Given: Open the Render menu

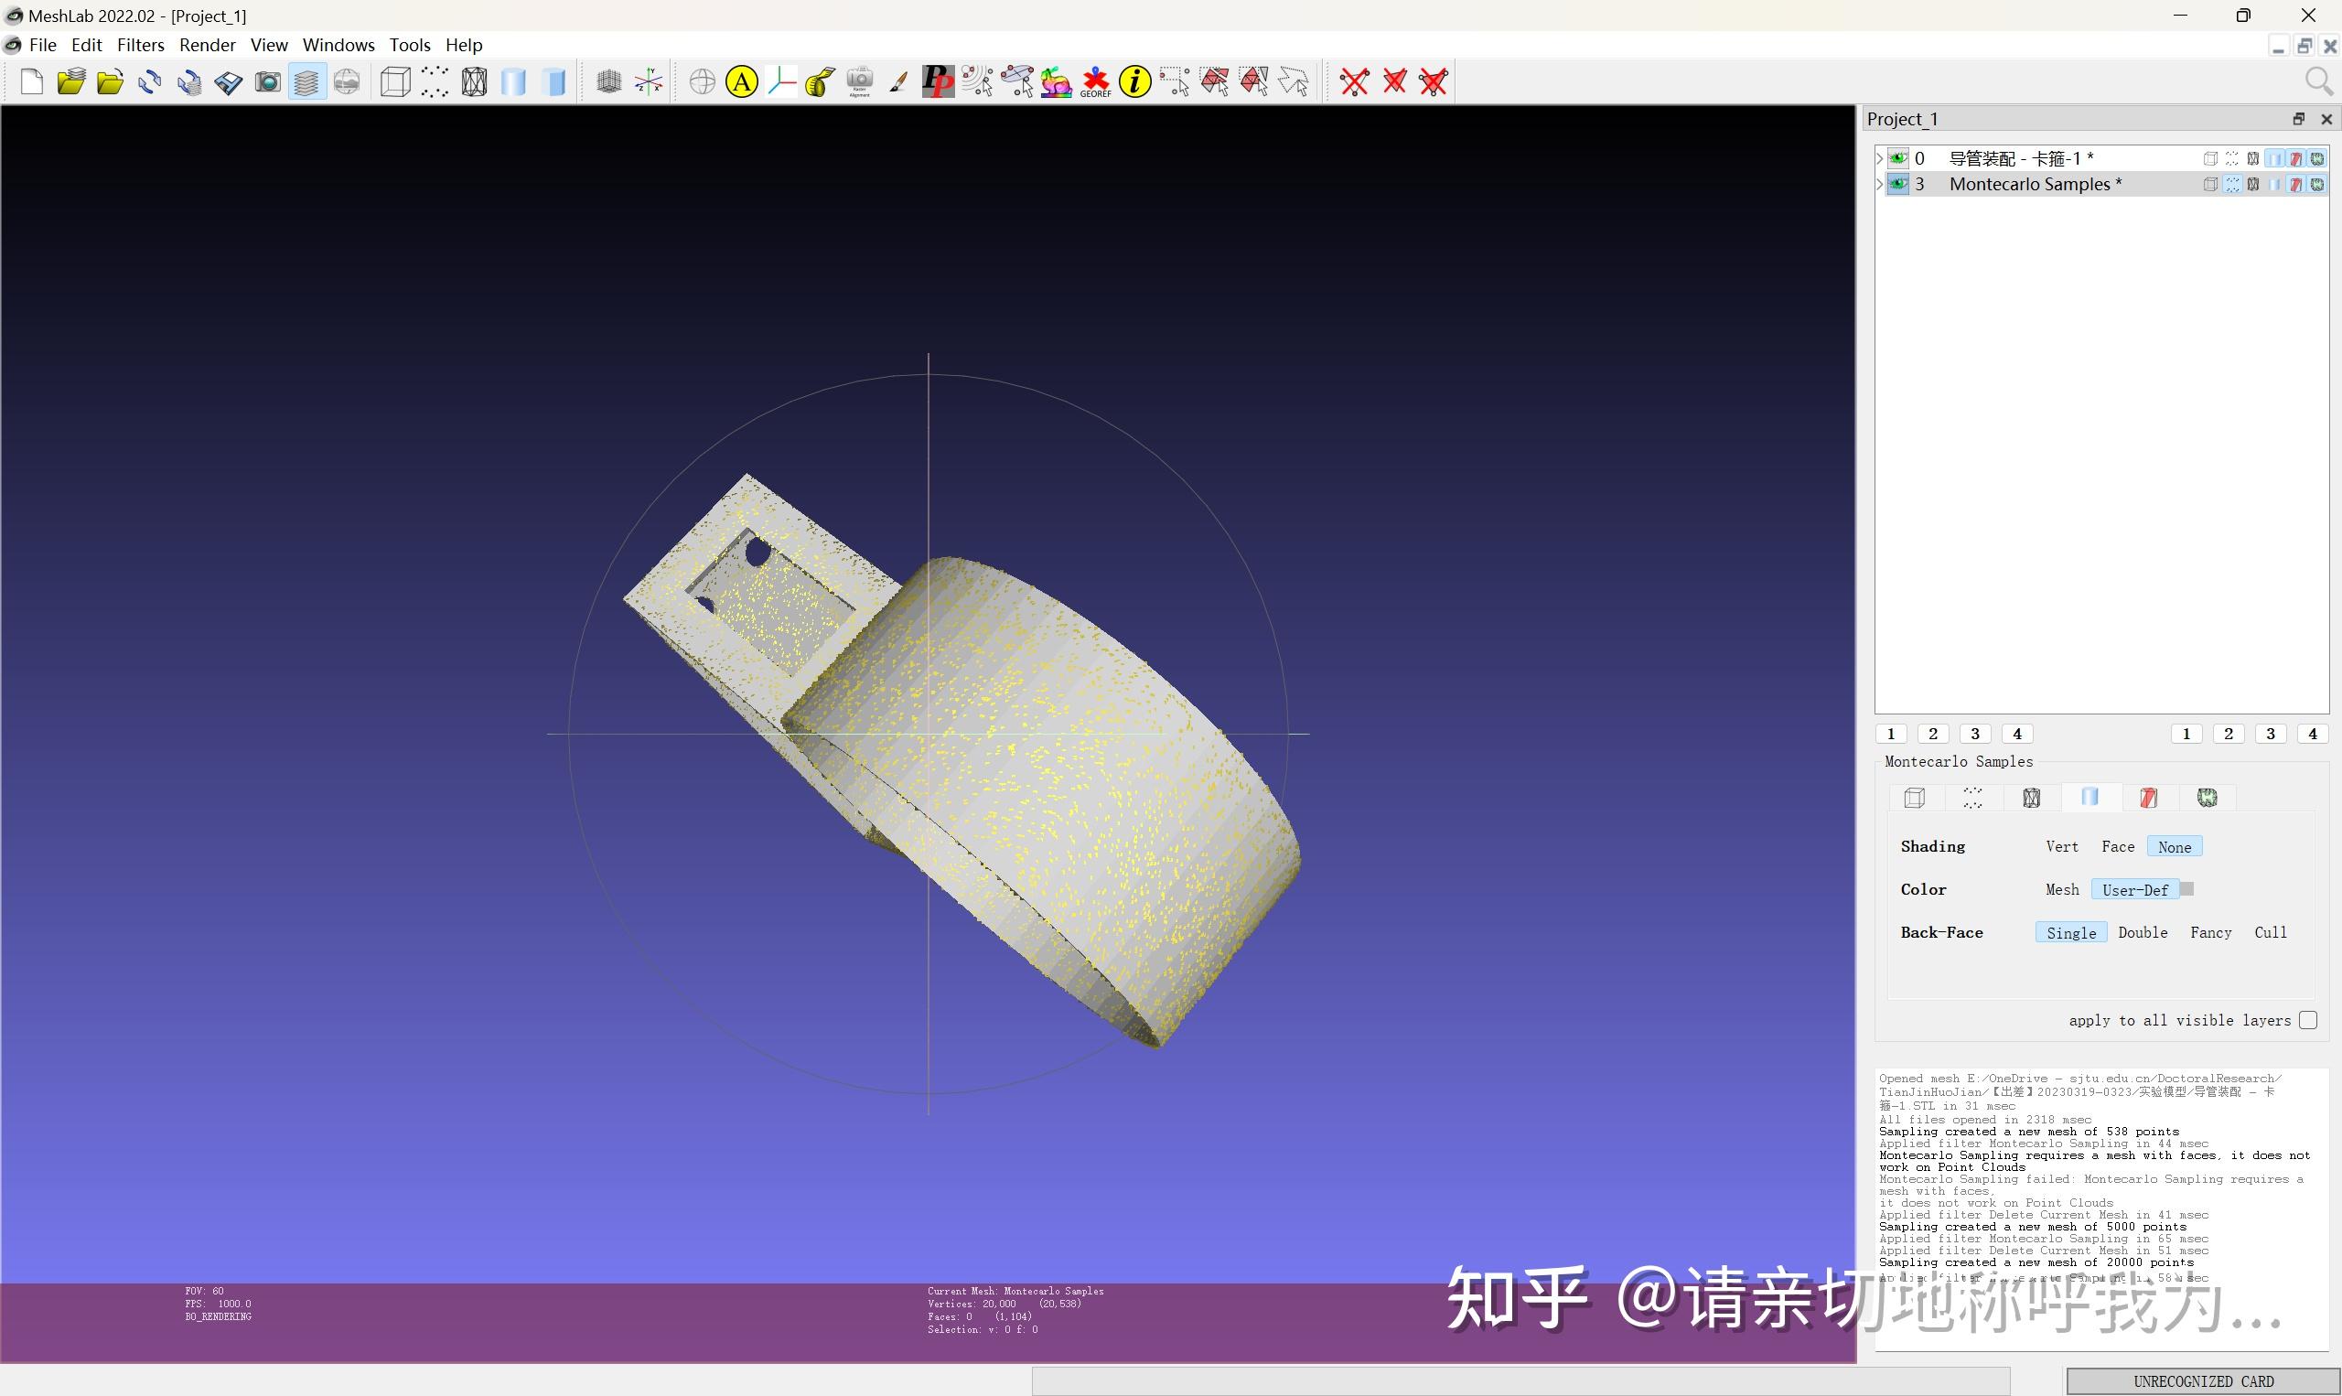Looking at the screenshot, I should point(207,45).
